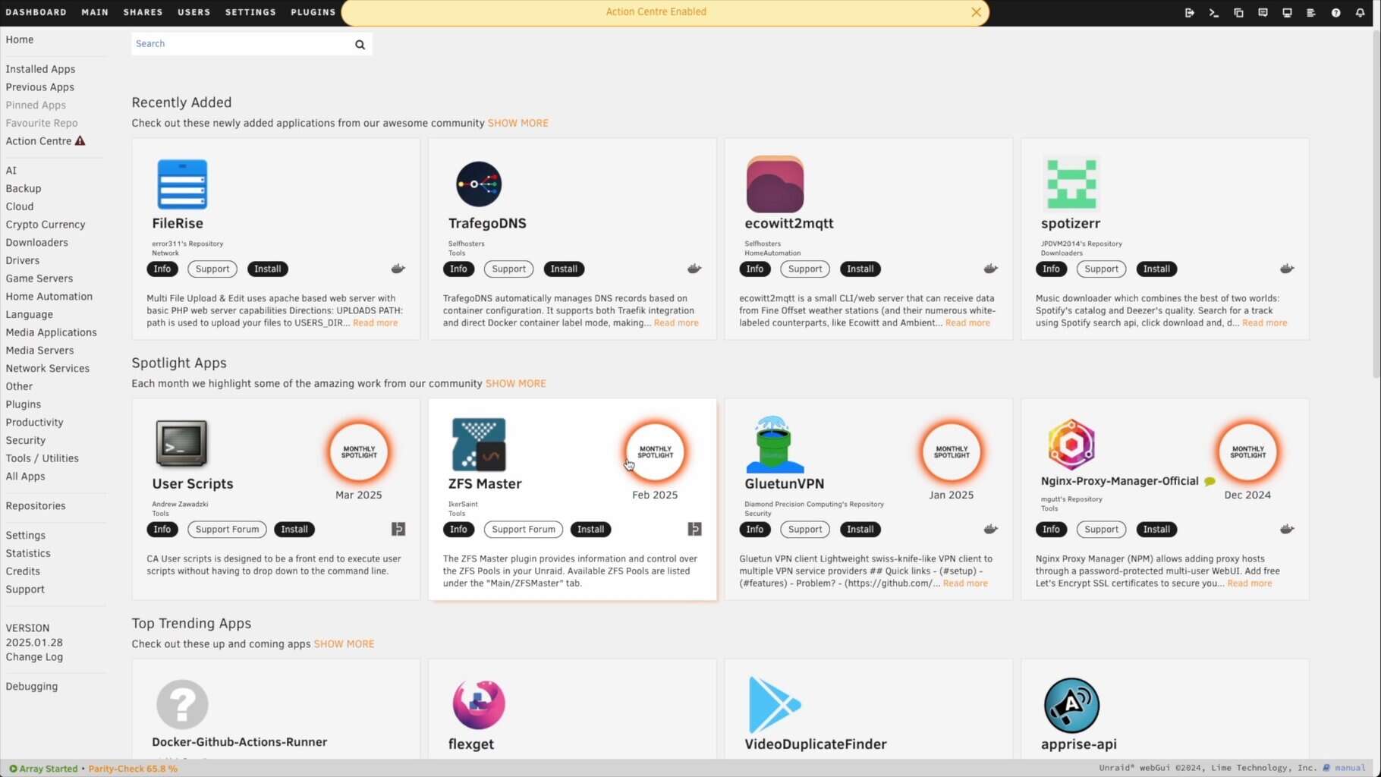Click the logout icon in the top bar
Viewport: 1381px width, 777px height.
pos(1190,13)
